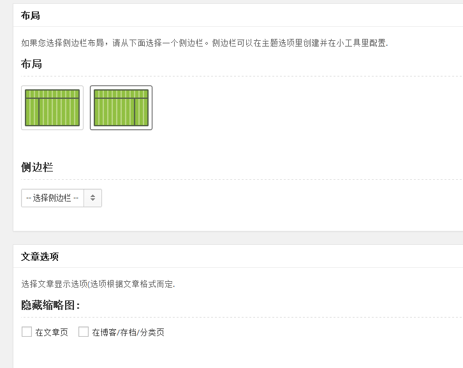
Task: Click the 布局 section heading above thumbnails
Action: (x=31, y=64)
